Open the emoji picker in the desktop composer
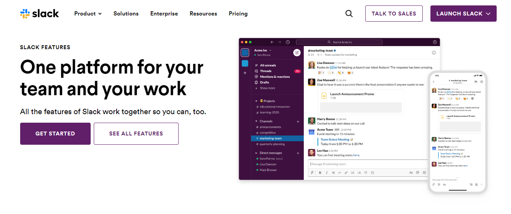Image resolution: width=511 pixels, height=214 pixels. 424,173
